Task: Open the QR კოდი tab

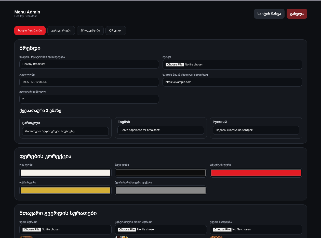Action: pyautogui.click(x=116, y=30)
